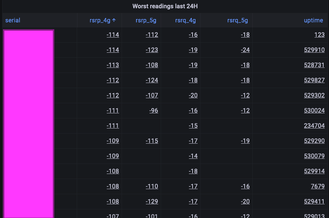Click the rsrq_4g value -14
The width and height of the screenshot is (329, 218).
coord(193,156)
